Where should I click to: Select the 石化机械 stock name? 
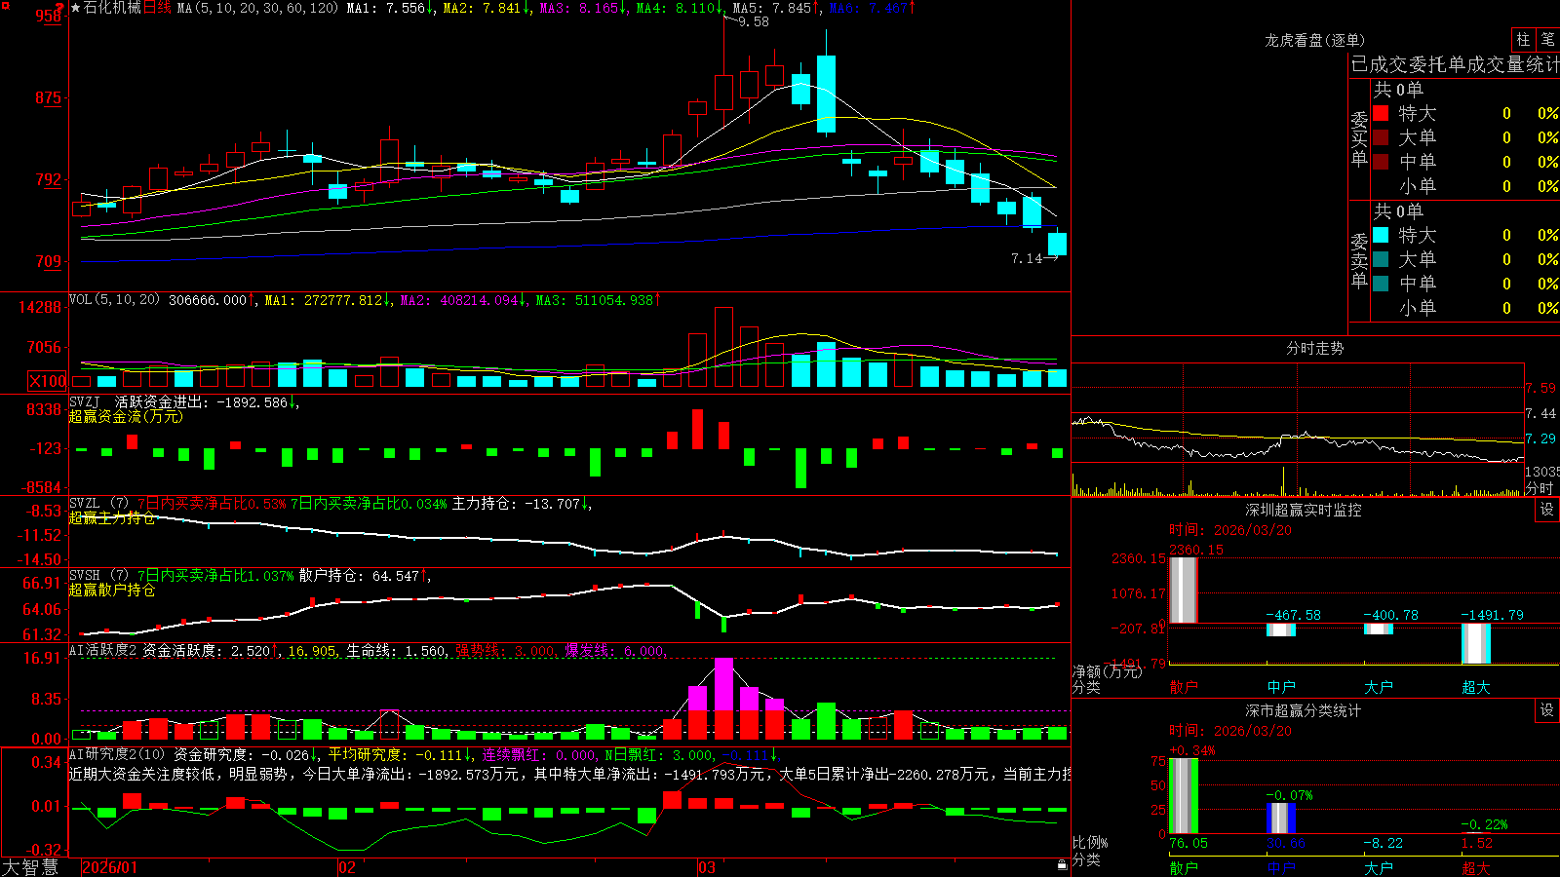[x=112, y=8]
